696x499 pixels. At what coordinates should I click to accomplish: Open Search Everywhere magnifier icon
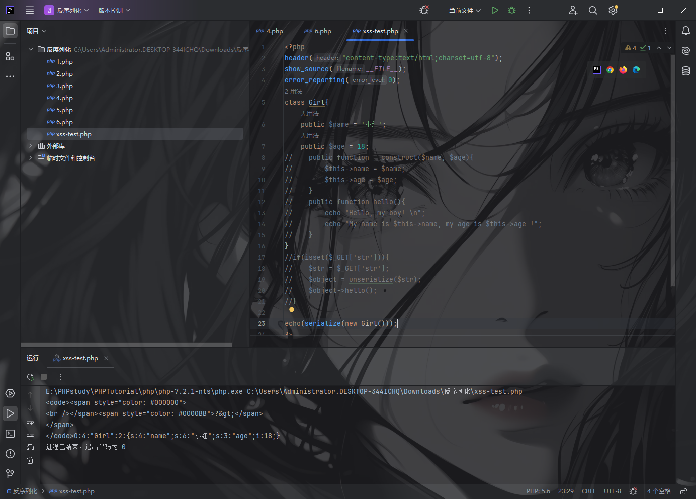(593, 10)
